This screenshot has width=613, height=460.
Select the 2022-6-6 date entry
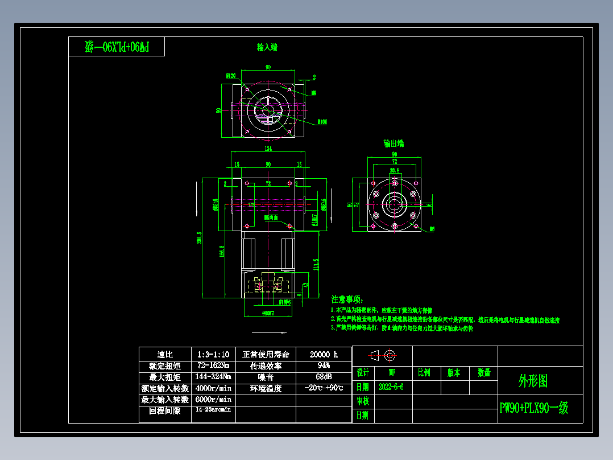point(392,387)
